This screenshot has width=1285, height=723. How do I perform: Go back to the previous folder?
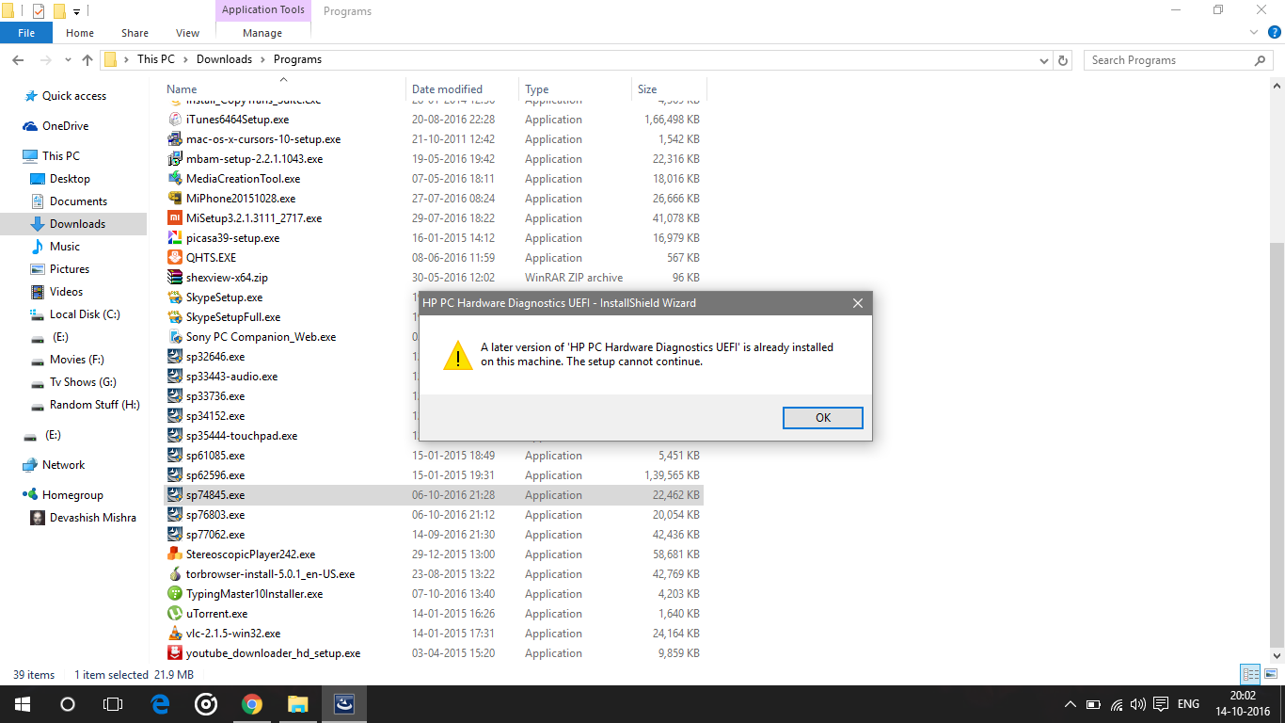pos(17,59)
